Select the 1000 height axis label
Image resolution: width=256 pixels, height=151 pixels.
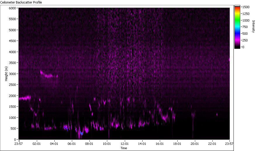(x=12, y=118)
